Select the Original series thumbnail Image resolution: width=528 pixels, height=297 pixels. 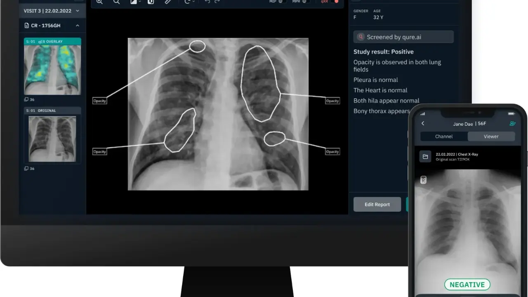[x=52, y=138]
